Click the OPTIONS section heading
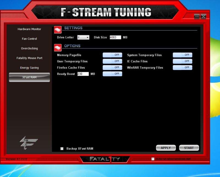 click(72, 46)
